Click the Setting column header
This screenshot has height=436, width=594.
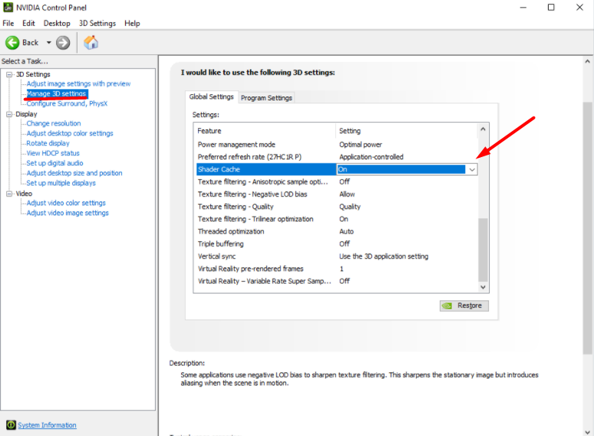(x=407, y=131)
